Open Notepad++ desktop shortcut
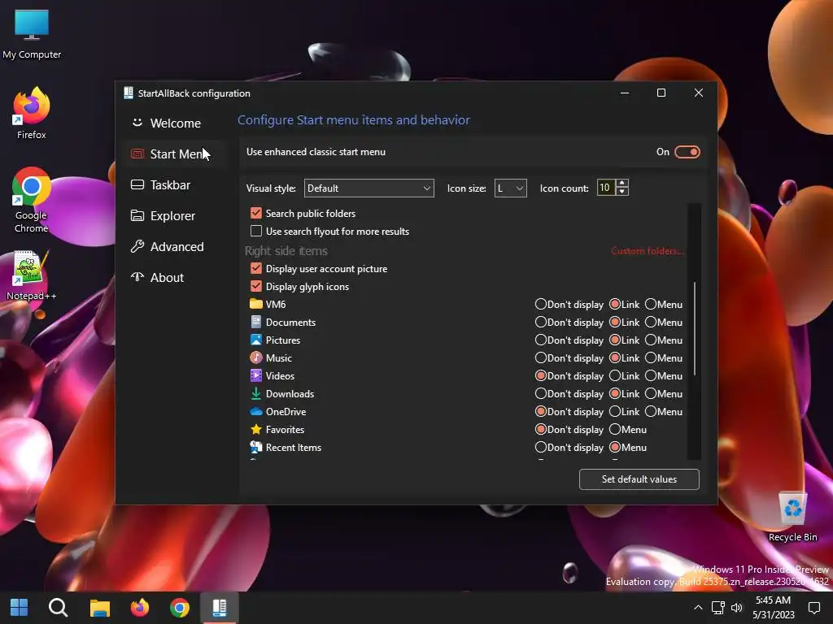The width and height of the screenshot is (833, 624). 32,275
